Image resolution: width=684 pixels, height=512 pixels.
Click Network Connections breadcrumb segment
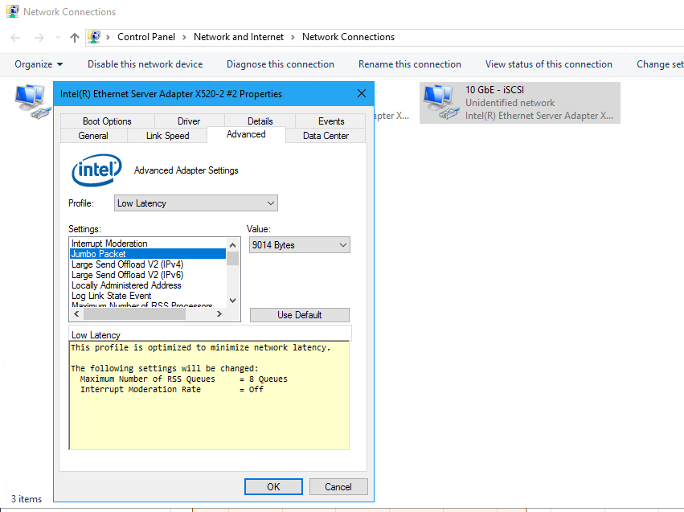click(348, 37)
